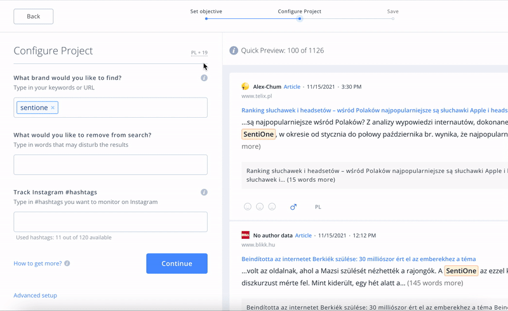The height and width of the screenshot is (311, 508).
Task: Focus the Instagram hashtags input field
Action: tap(110, 222)
